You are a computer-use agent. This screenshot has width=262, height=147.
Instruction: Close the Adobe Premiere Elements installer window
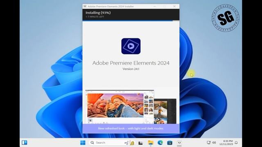click(174, 7)
